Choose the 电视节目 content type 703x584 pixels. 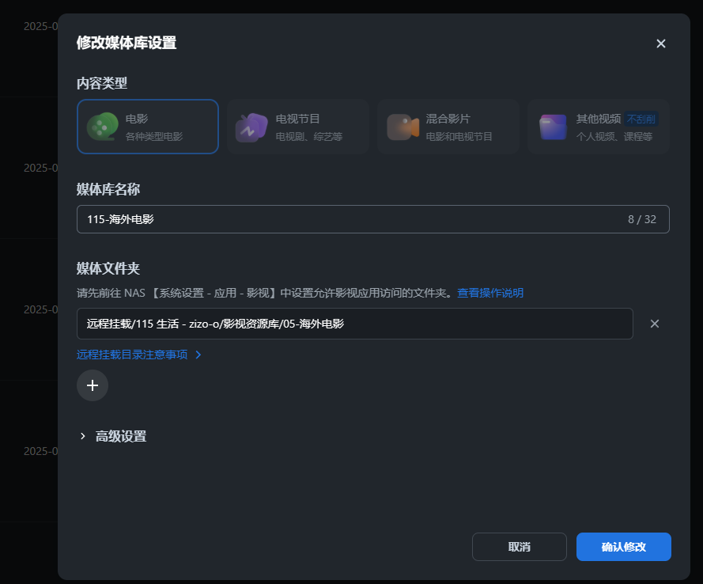click(297, 127)
